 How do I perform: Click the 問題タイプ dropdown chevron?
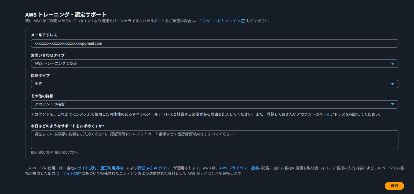393,84
